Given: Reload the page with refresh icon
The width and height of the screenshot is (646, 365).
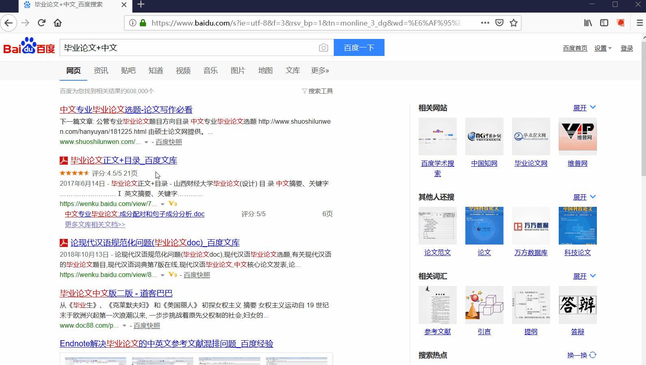Looking at the screenshot, I should (41, 23).
